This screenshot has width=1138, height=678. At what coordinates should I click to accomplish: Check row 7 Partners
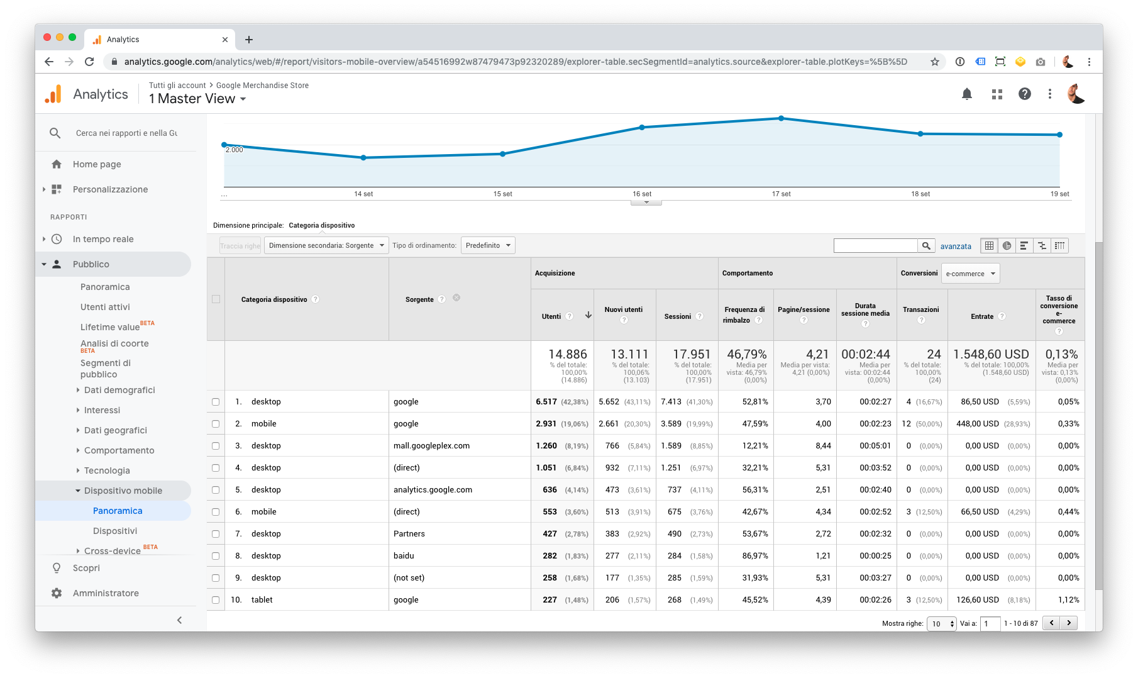tap(216, 534)
